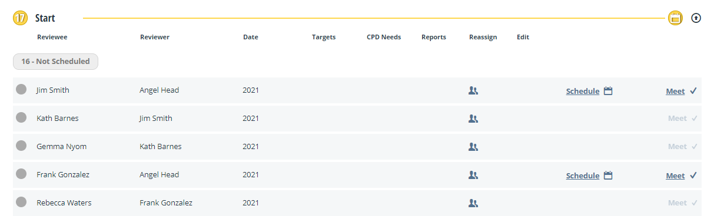Click the Reviewee column header
Image resolution: width=724 pixels, height=216 pixels.
pos(52,37)
